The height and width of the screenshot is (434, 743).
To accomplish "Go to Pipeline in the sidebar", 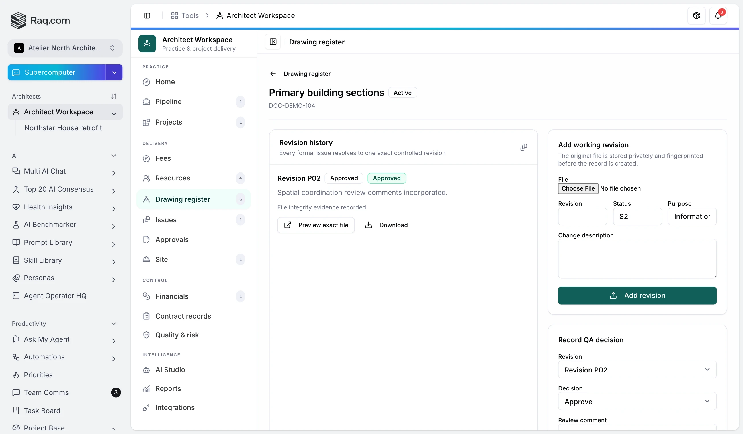I will [x=193, y=102].
